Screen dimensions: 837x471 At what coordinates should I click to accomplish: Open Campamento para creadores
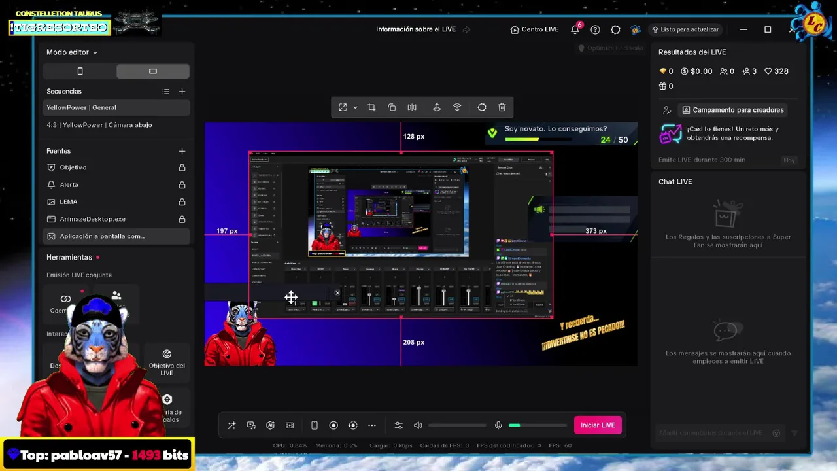click(732, 110)
